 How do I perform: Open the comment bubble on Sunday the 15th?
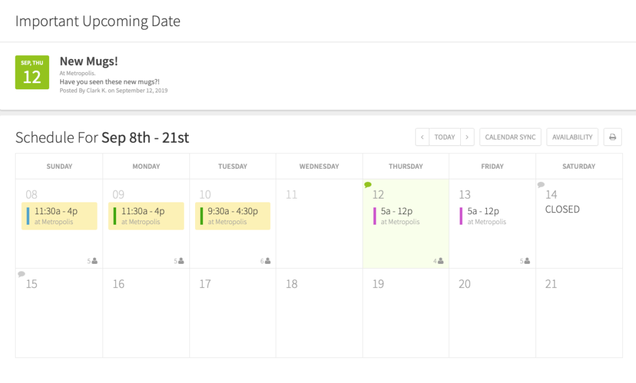point(21,274)
